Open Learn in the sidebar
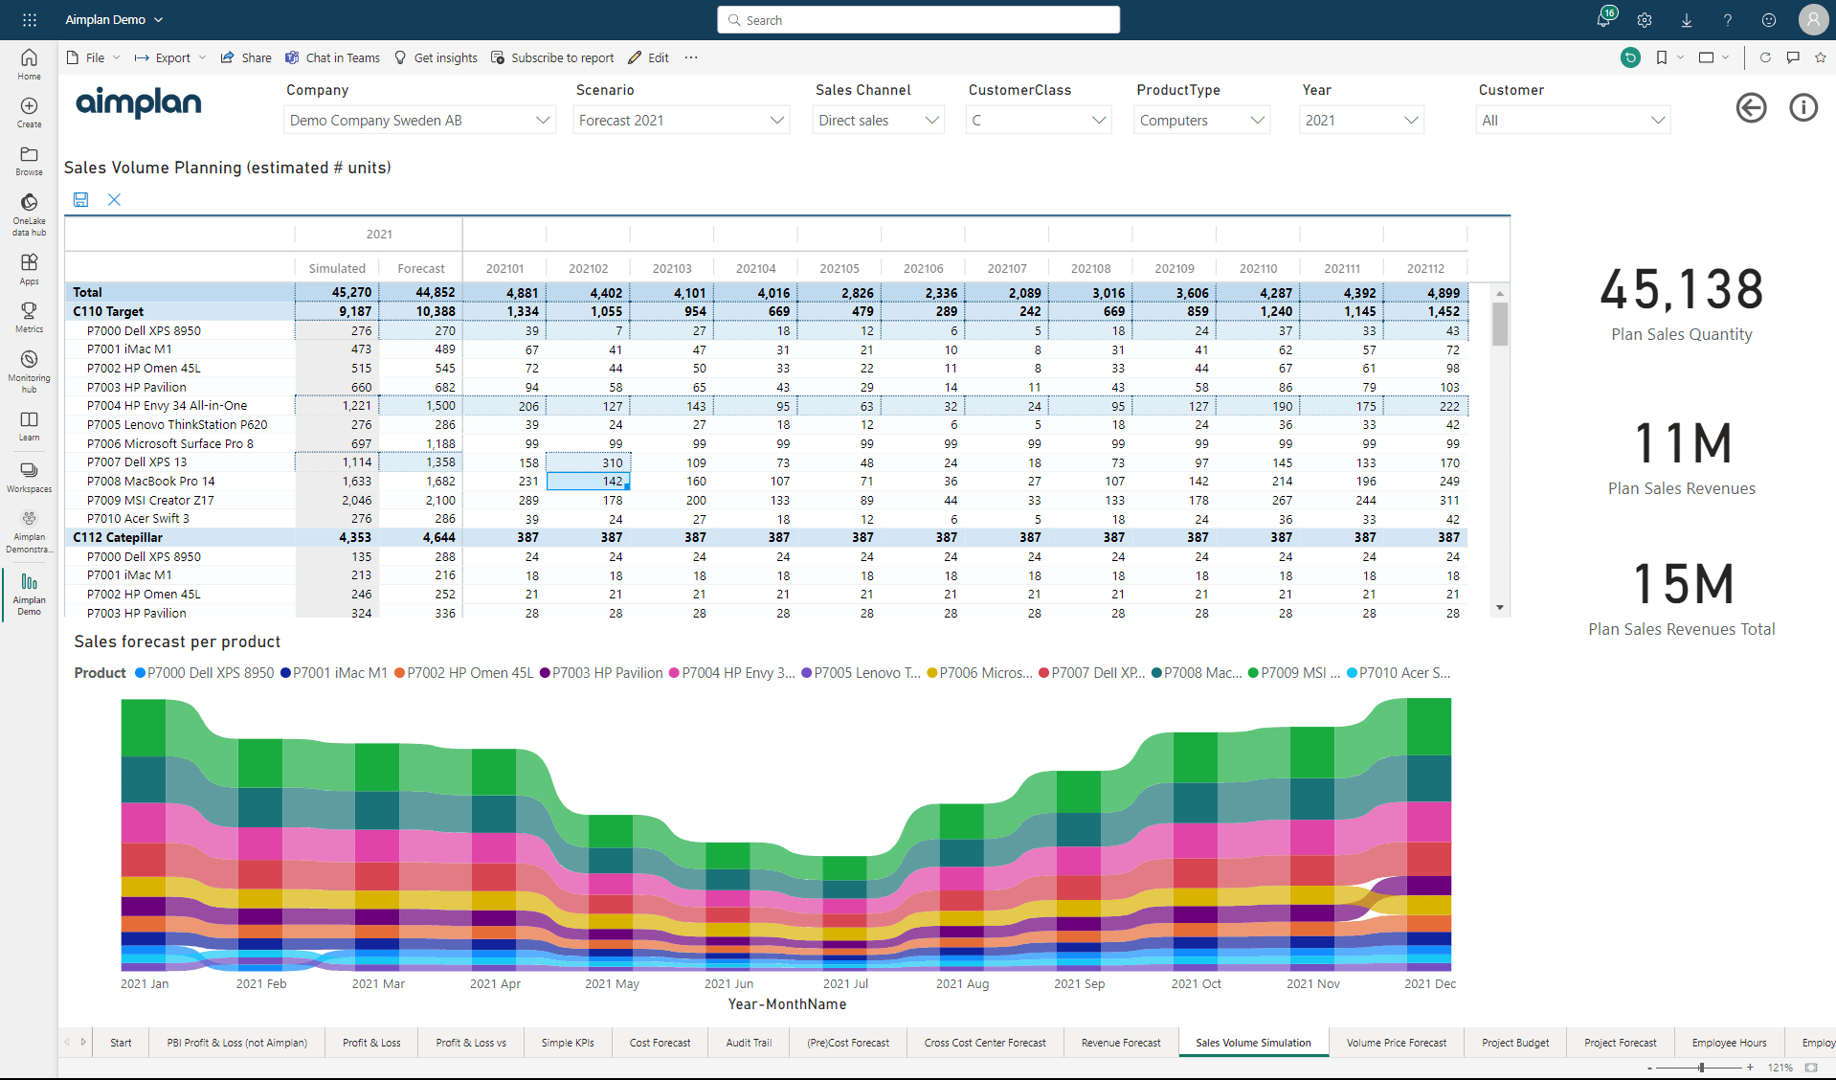 tap(29, 426)
